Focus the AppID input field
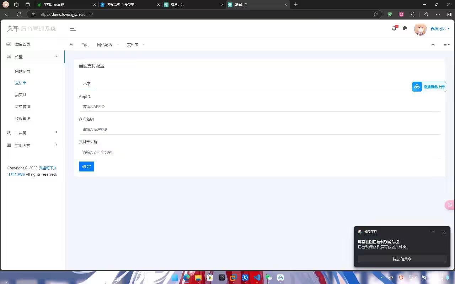 pos(259,106)
